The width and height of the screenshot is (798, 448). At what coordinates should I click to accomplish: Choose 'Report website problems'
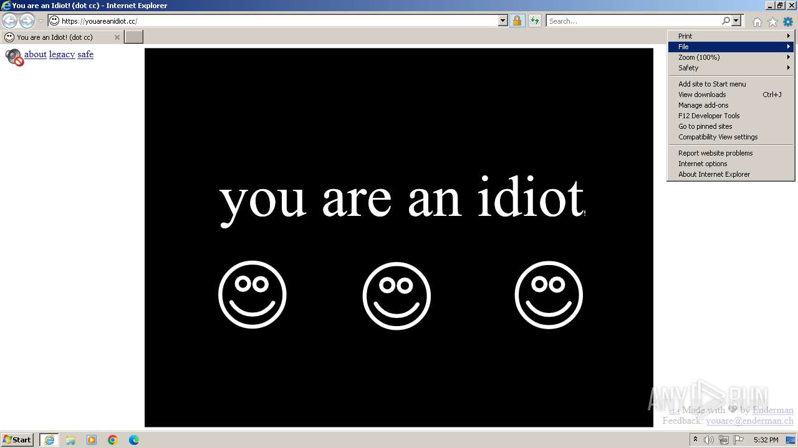coord(731,153)
